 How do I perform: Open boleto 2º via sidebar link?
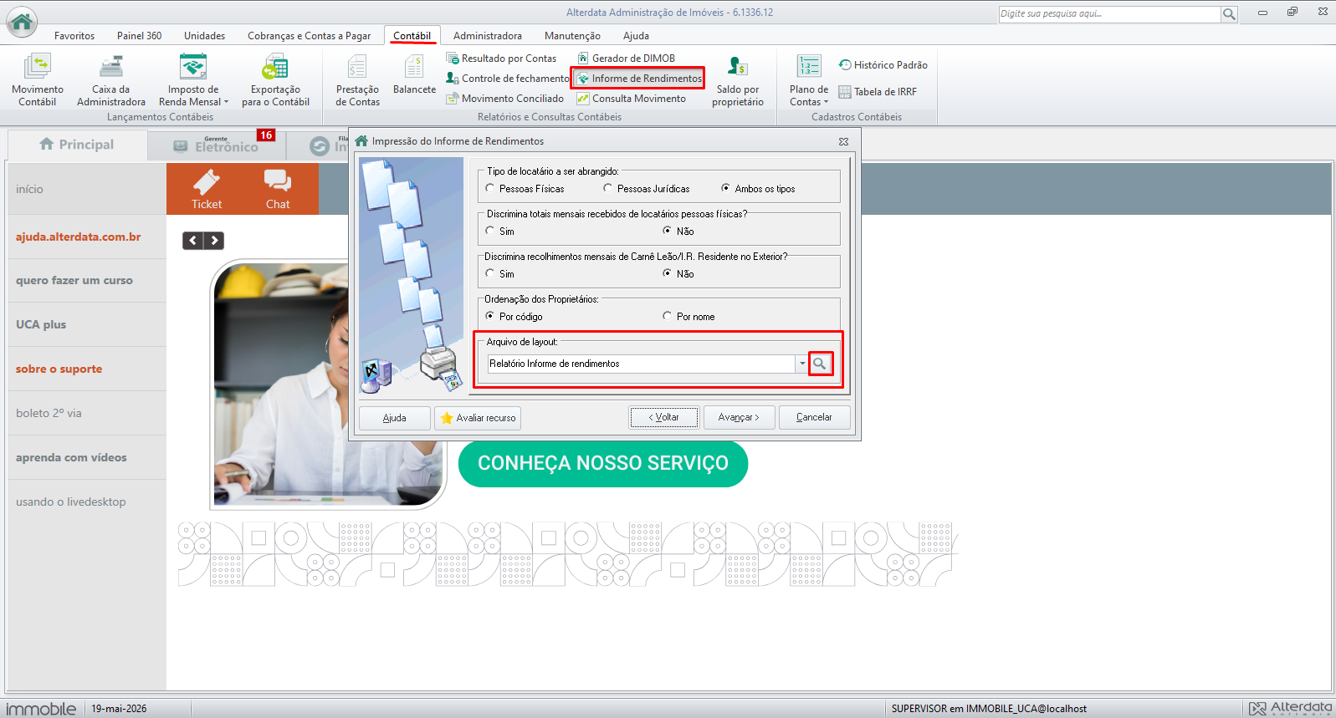(49, 413)
